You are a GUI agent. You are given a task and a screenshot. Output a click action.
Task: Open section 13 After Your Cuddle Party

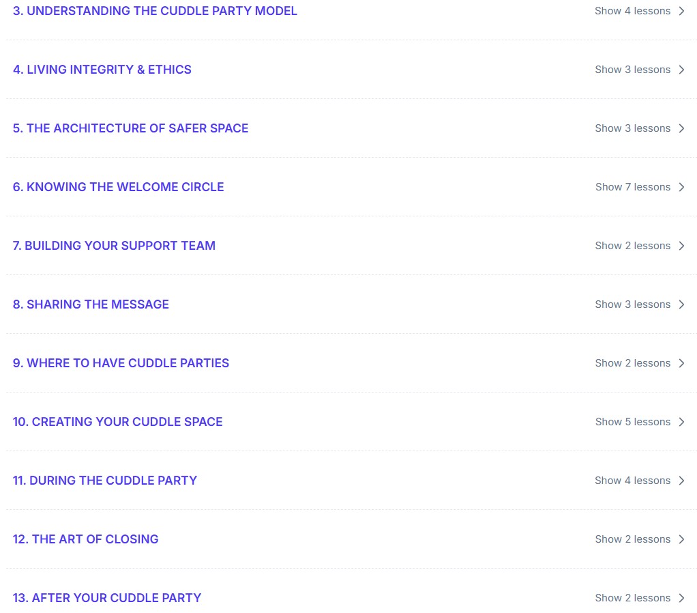pos(107,598)
